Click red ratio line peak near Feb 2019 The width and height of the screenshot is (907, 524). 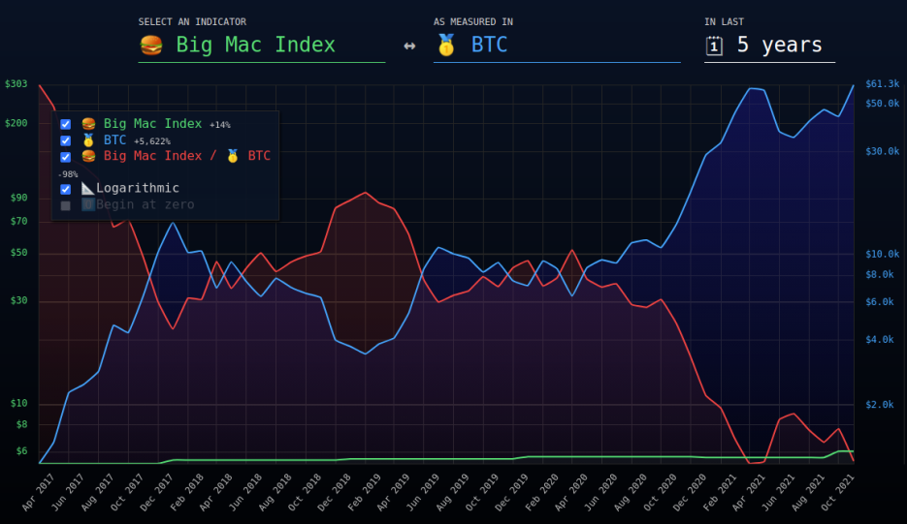[365, 193]
